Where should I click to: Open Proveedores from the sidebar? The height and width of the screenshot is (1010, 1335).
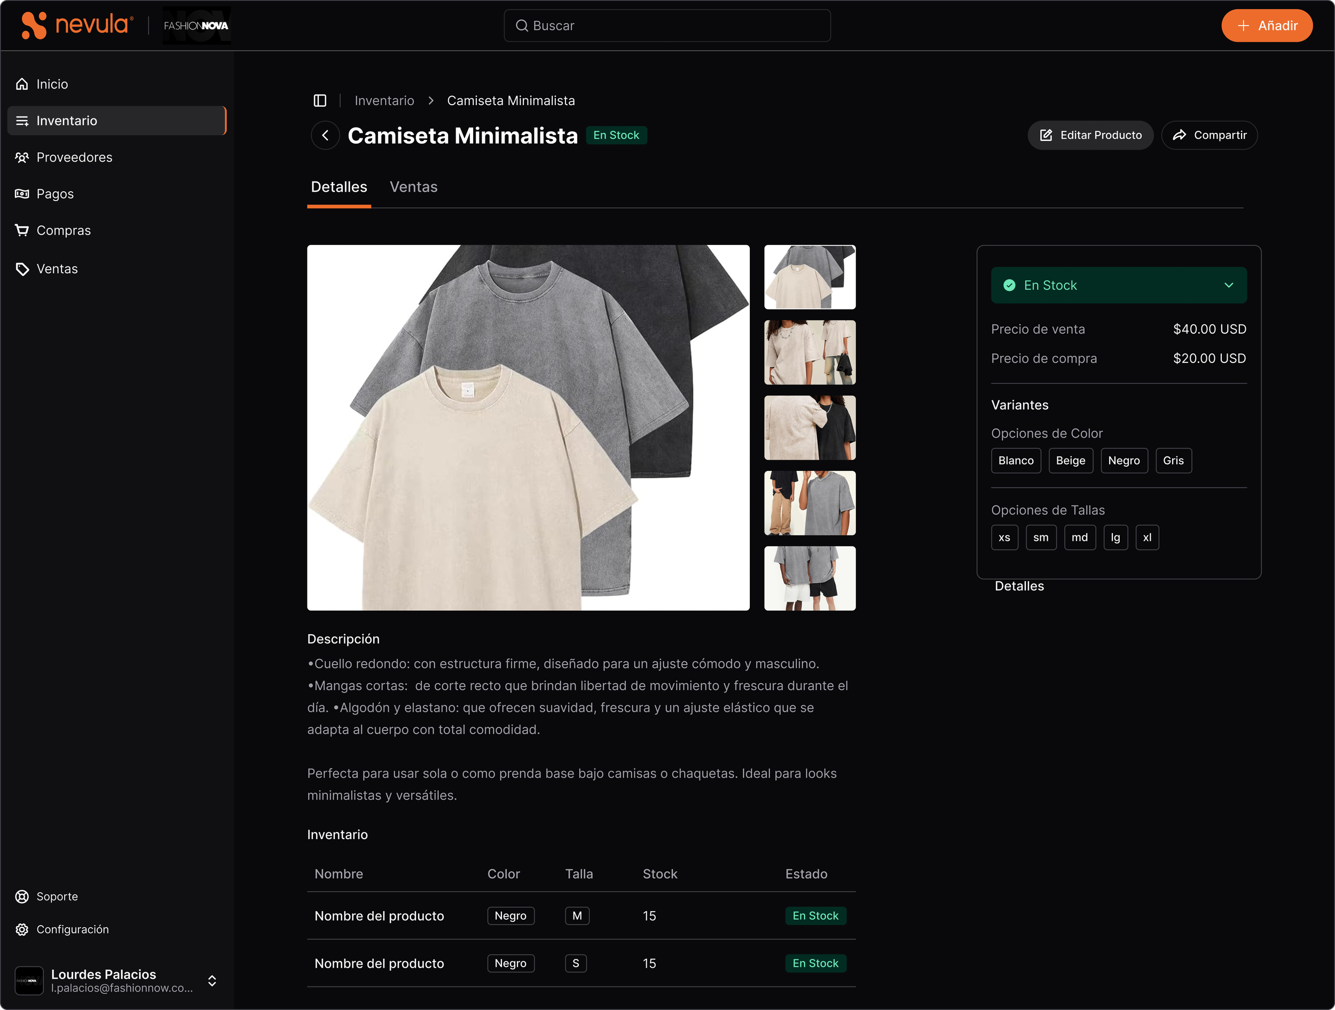(x=74, y=157)
